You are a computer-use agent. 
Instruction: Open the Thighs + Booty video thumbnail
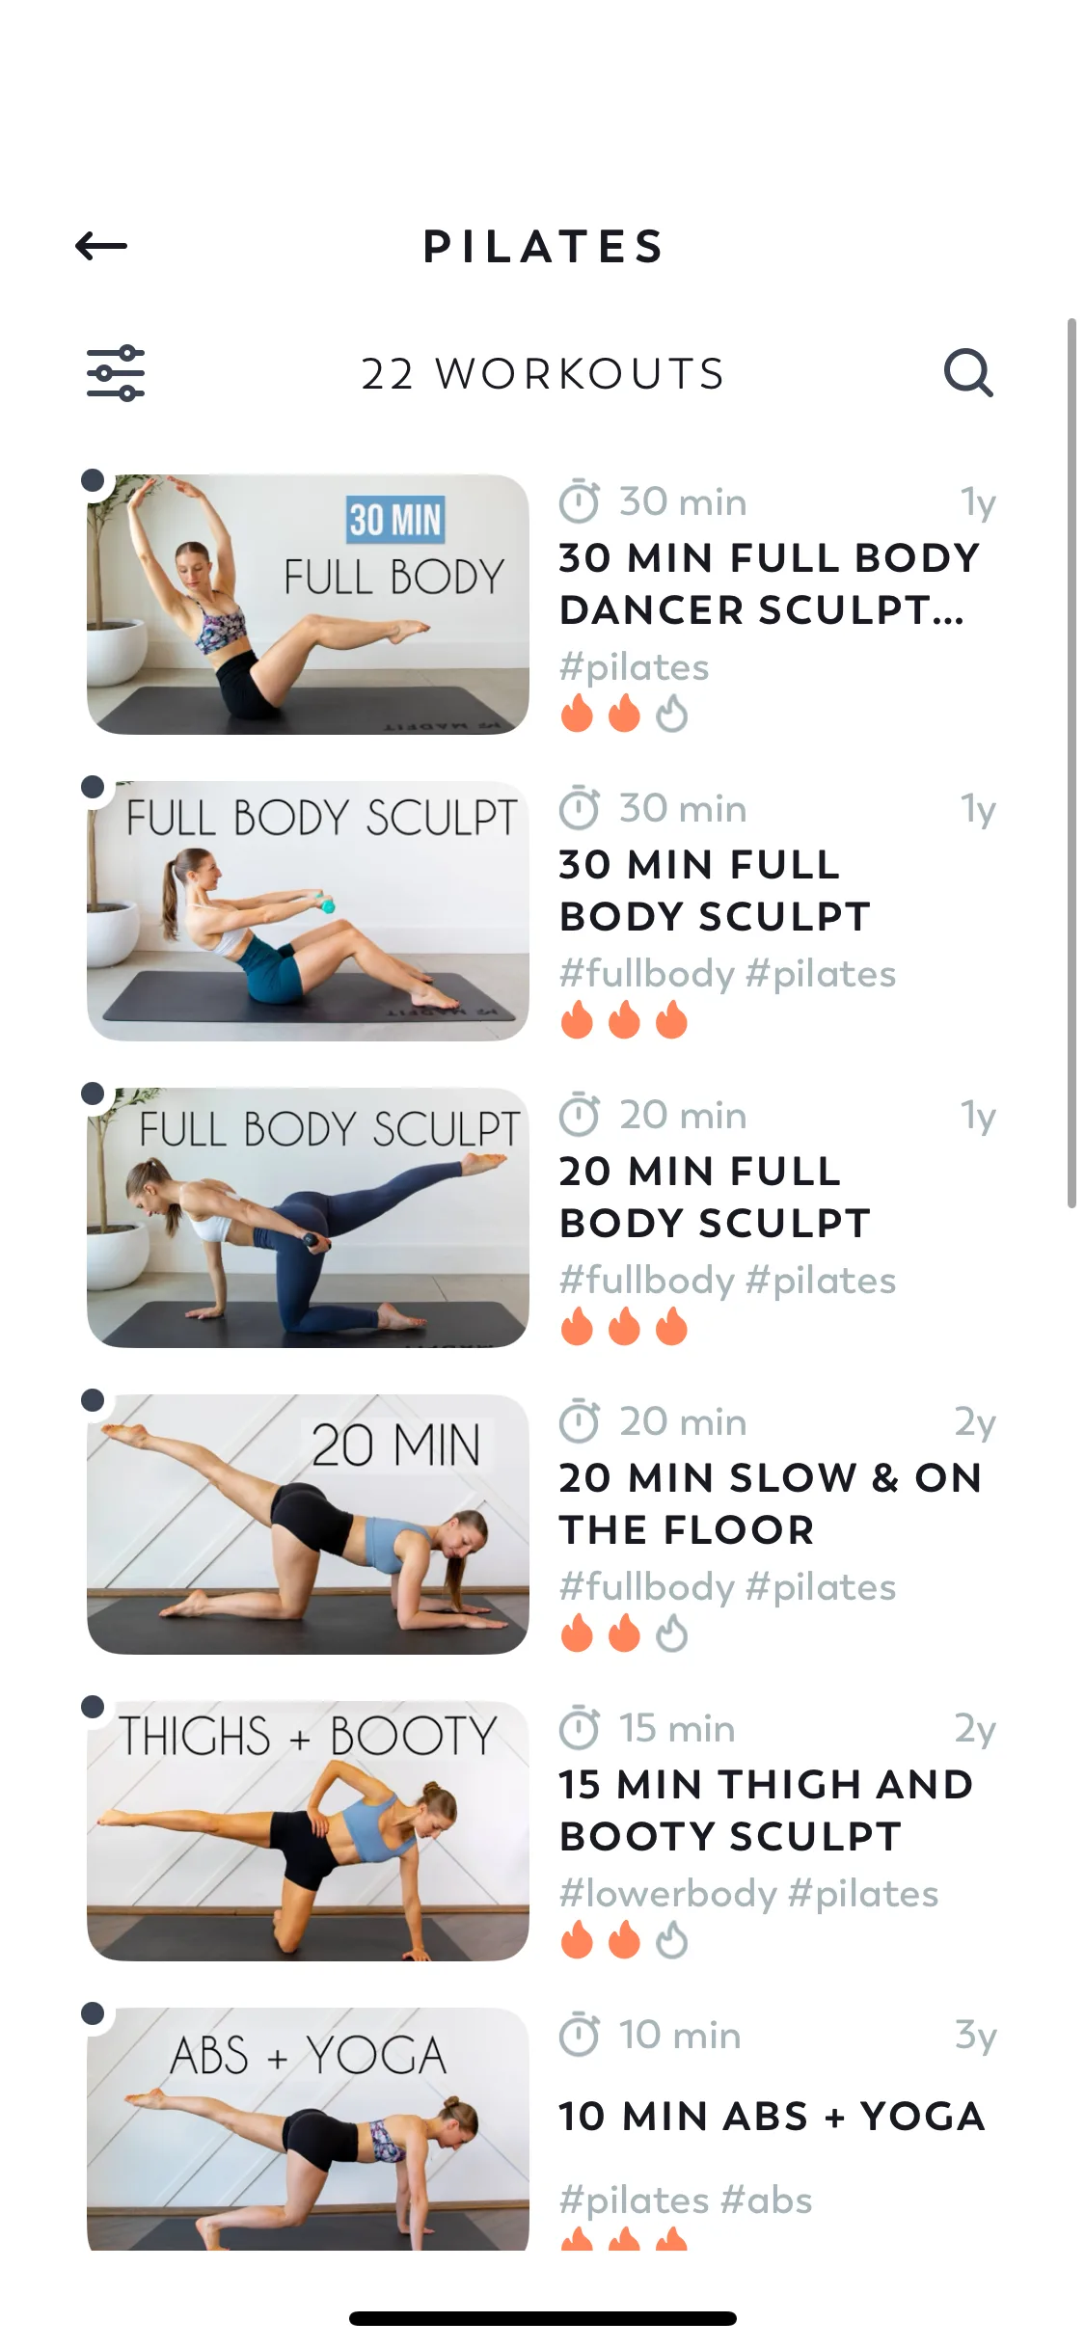tap(308, 1830)
